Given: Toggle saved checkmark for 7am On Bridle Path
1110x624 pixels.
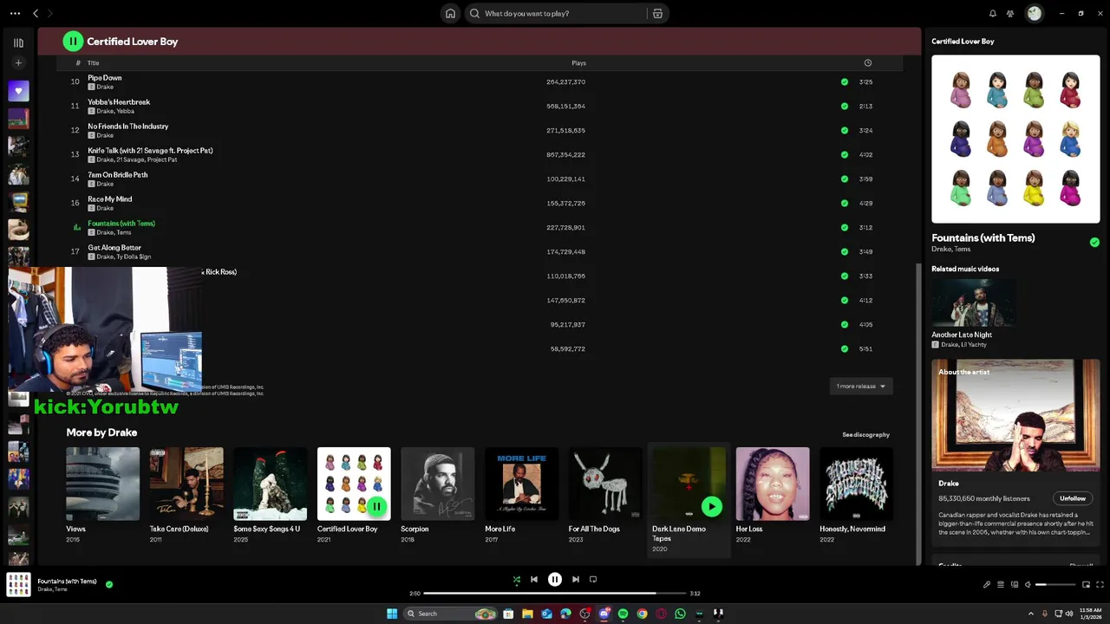Looking at the screenshot, I should (845, 179).
